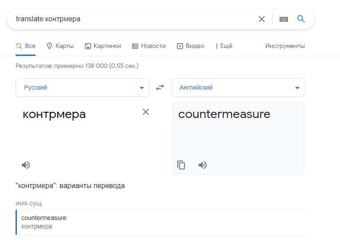The height and width of the screenshot is (240, 340).
Task: Clear the source text контрмера
Action: (146, 112)
